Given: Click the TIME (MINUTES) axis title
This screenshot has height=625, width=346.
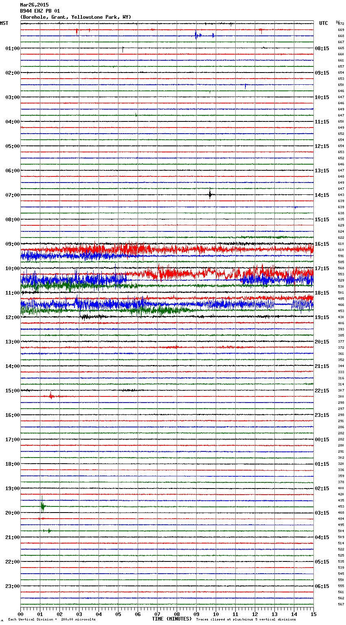Looking at the screenshot, I should (172, 619).
